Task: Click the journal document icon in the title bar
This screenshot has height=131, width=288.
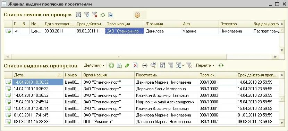Action: (4, 4)
